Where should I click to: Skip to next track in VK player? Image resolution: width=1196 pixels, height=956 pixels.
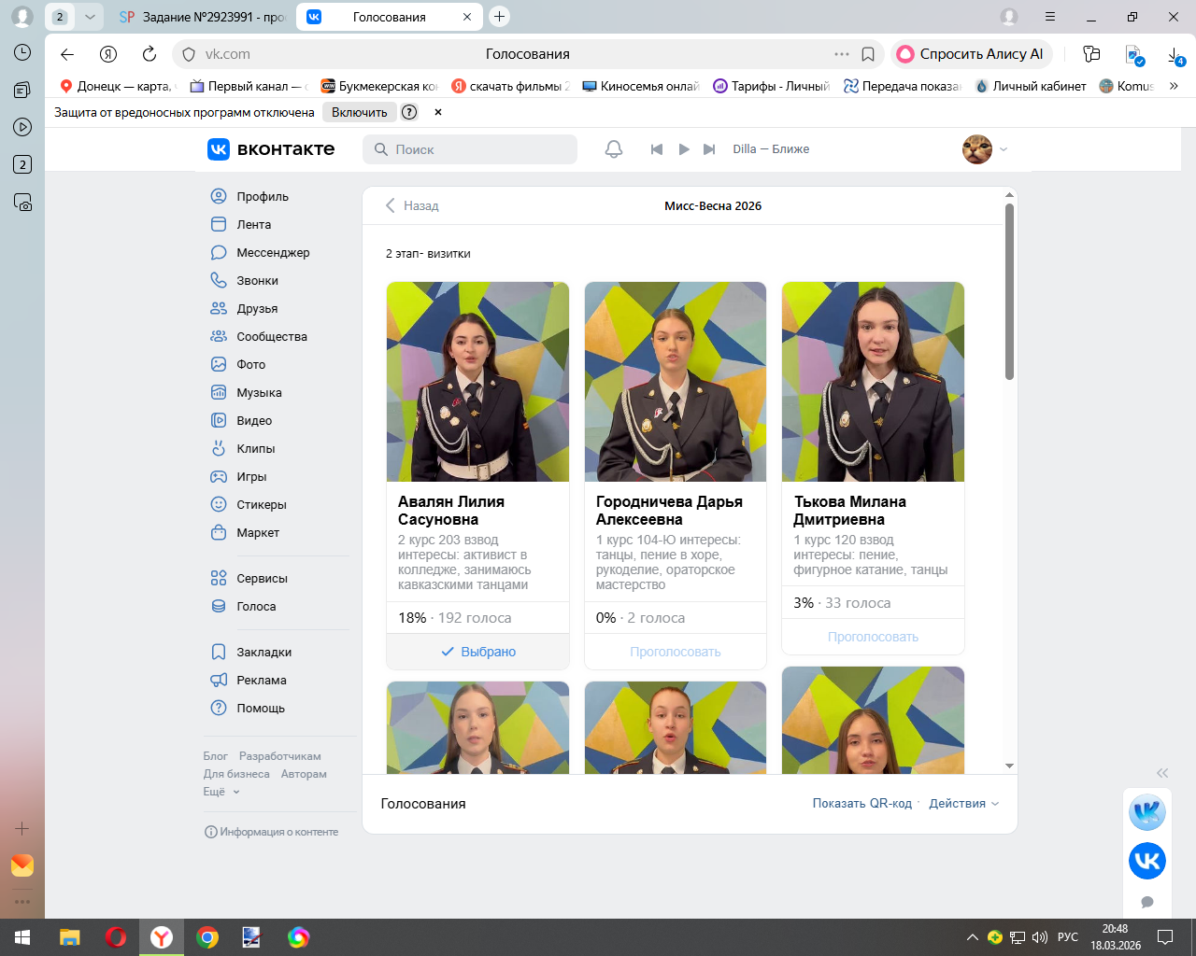point(709,149)
